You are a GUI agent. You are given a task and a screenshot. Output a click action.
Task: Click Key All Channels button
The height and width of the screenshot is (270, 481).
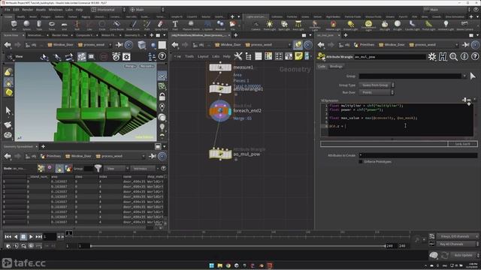point(458,244)
